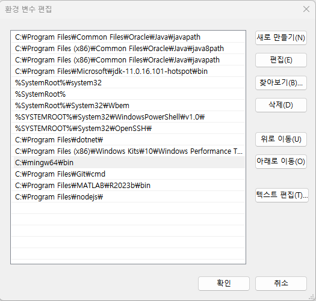The height and width of the screenshot is (301, 316).
Task: Select the Windows Kits\10\Windows Performance entry
Action: tap(128, 151)
